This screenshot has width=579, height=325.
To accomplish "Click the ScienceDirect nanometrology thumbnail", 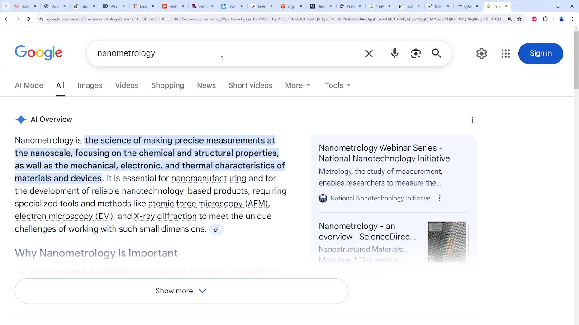I will coord(447,241).
